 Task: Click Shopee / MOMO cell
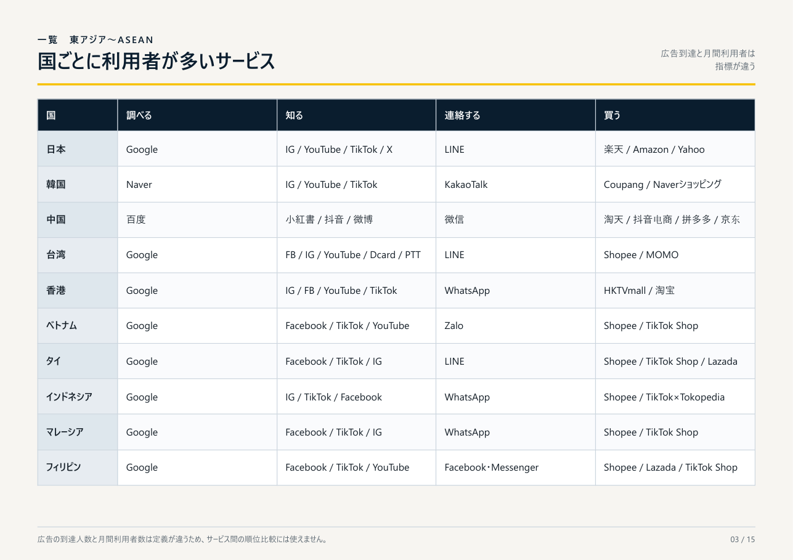point(675,255)
